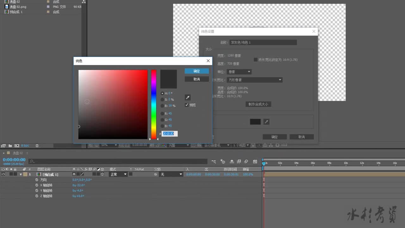Click 确定 in 纯色设置 dialog

tap(275, 137)
